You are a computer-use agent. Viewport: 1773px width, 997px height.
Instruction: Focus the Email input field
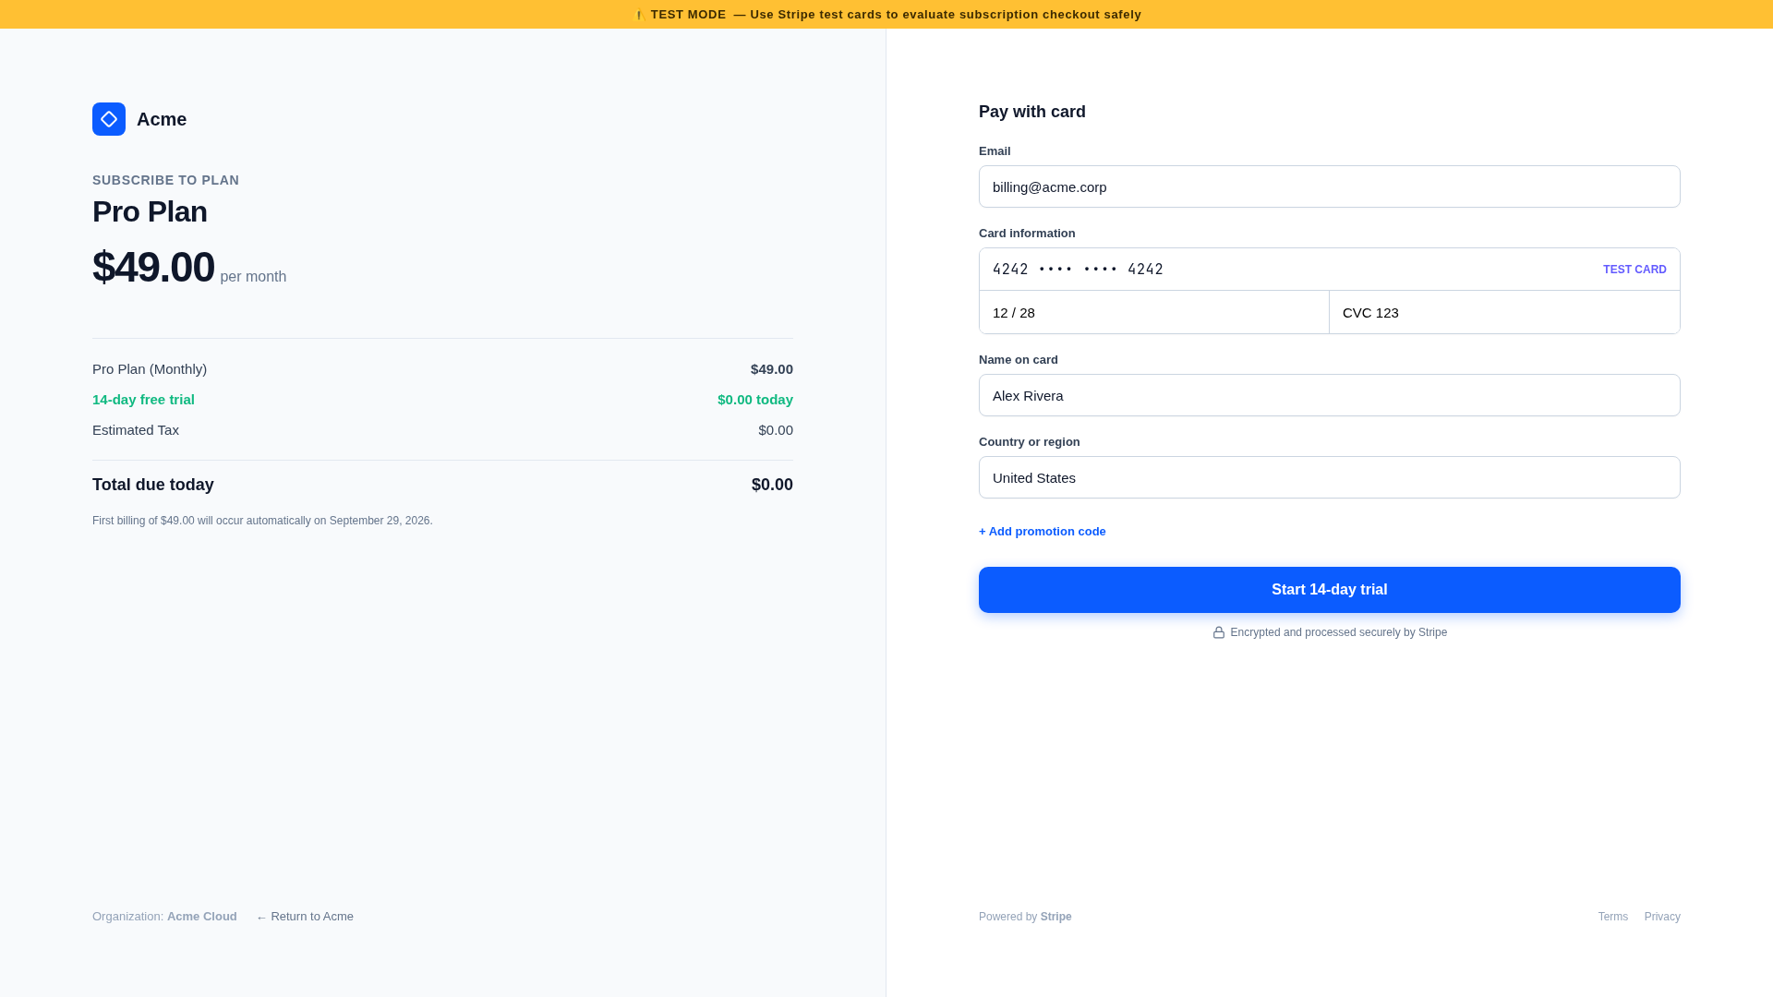pyautogui.click(x=1330, y=186)
